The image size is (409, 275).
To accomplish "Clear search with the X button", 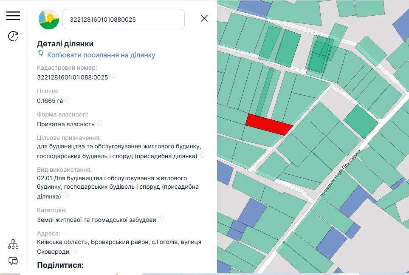I will 204,18.
